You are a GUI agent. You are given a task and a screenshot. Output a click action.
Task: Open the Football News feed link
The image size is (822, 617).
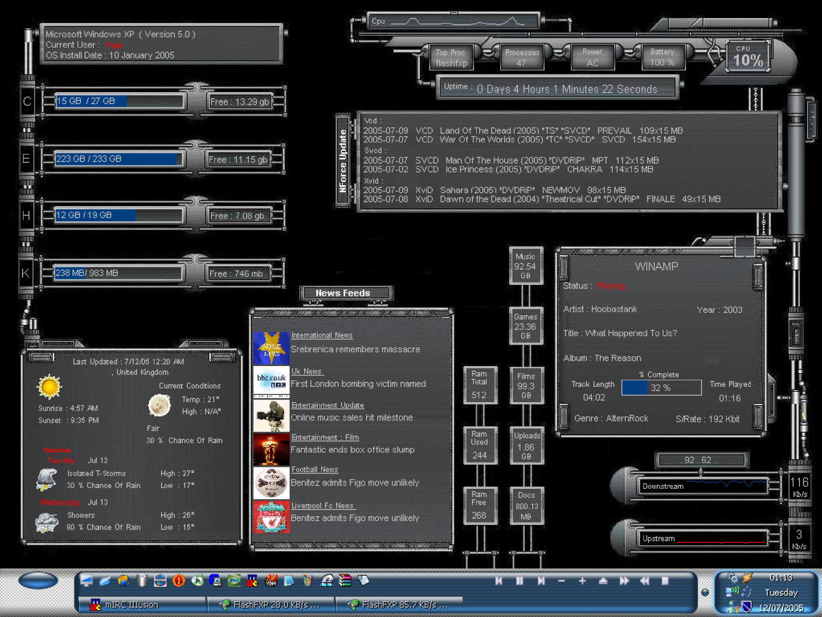(x=315, y=470)
